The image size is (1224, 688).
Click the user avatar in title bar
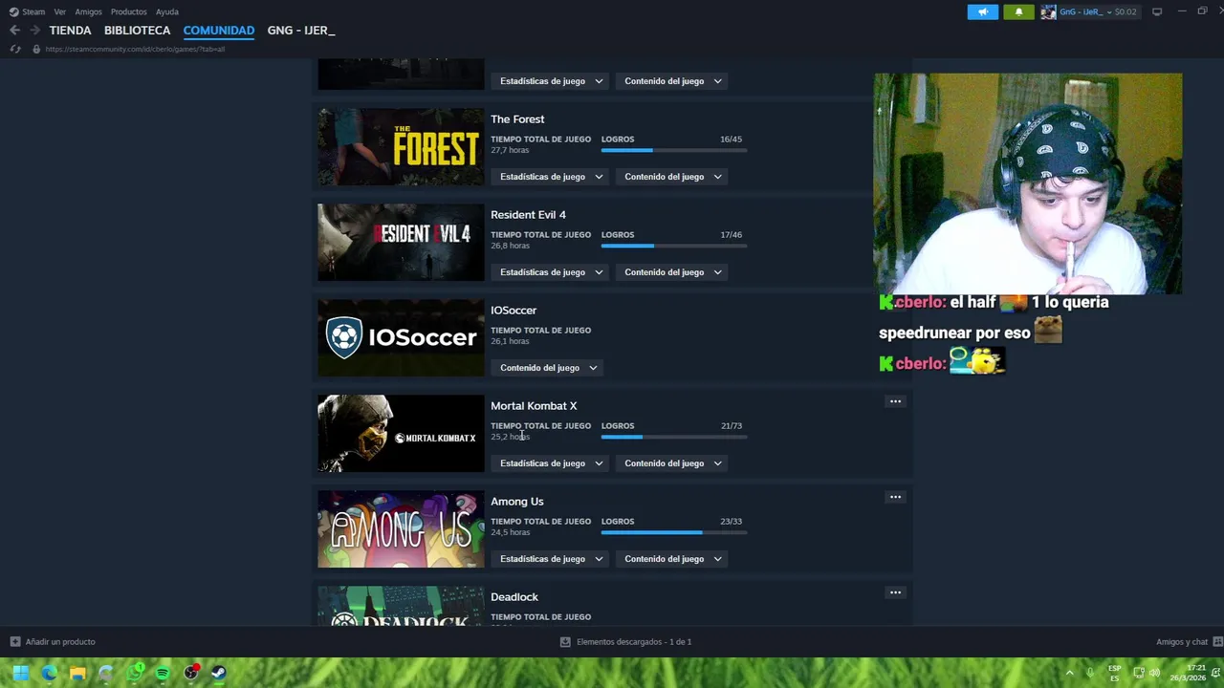[x=1049, y=11]
